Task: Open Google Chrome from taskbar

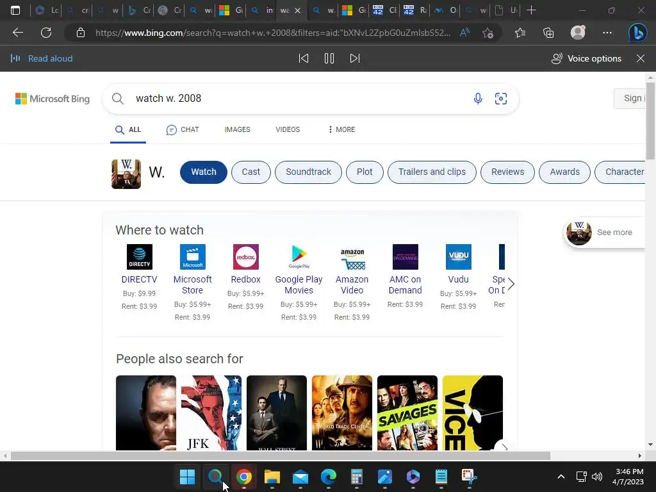Action: (x=244, y=477)
